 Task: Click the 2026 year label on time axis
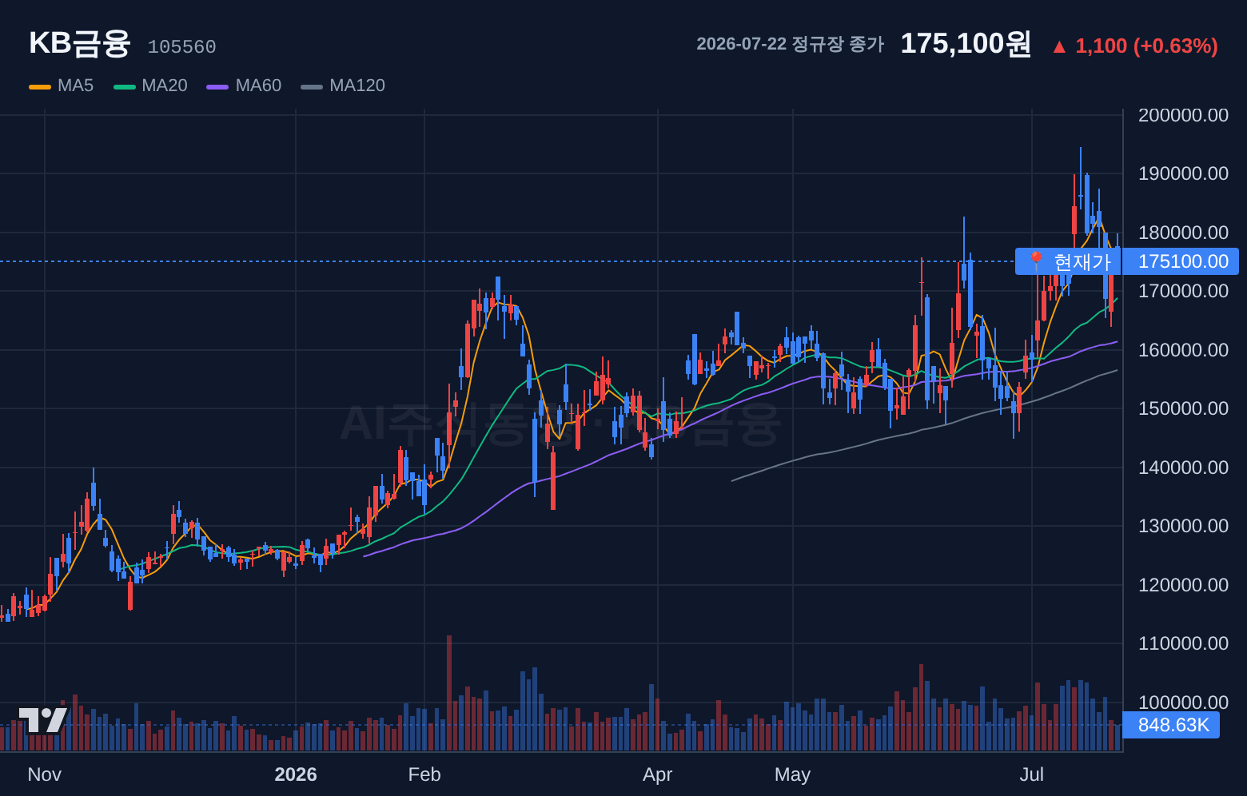(x=296, y=774)
